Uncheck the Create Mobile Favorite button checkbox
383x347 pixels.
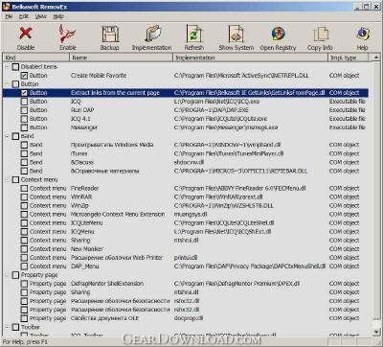[x=24, y=76]
